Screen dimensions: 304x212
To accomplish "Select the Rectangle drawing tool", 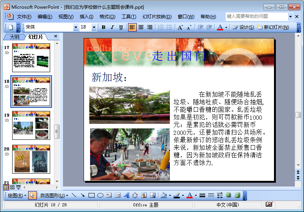I will tap(91, 195).
